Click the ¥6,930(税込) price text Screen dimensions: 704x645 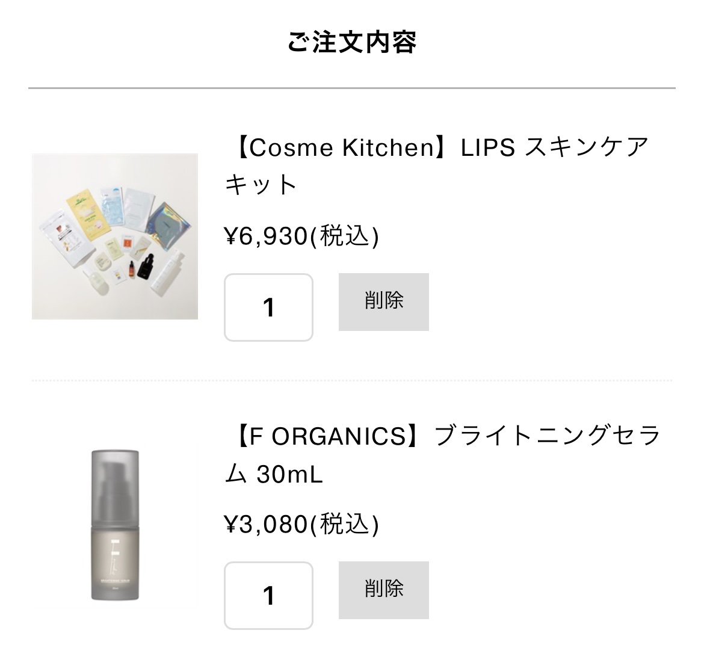coord(301,236)
